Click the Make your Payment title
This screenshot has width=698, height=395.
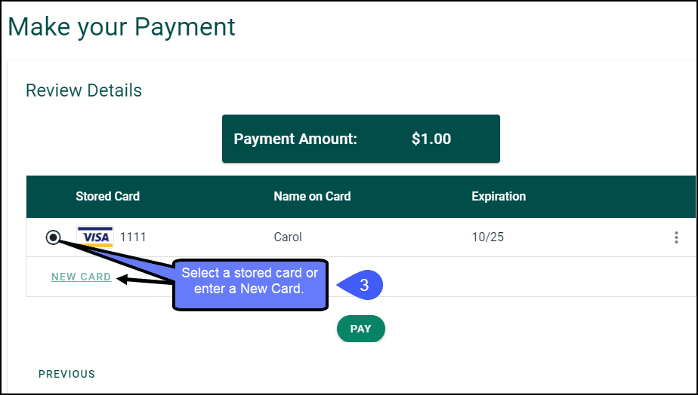[x=122, y=26]
